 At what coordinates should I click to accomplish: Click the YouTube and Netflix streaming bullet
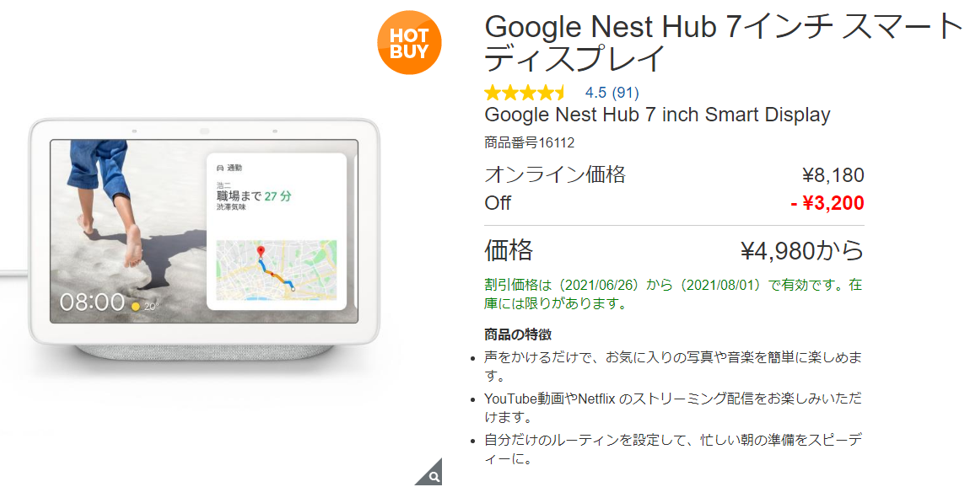tap(672, 408)
